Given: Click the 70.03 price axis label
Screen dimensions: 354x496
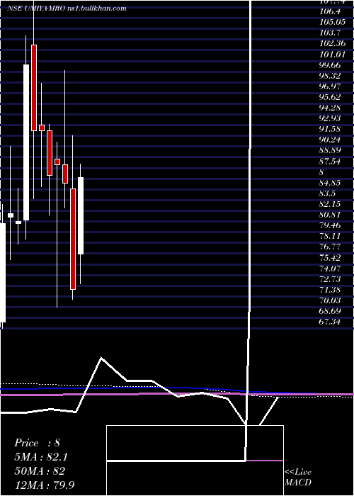Looking at the screenshot, I should tap(331, 301).
